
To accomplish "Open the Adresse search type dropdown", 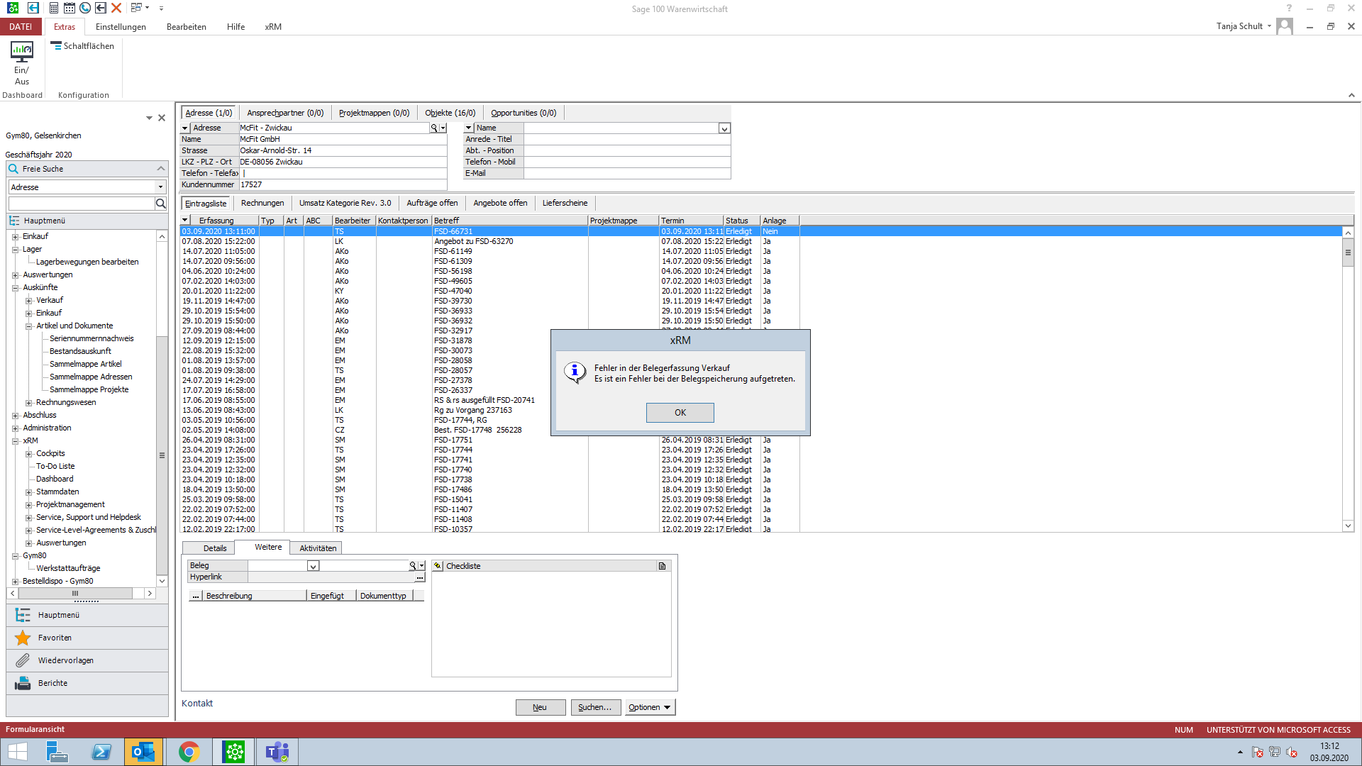I will [160, 187].
